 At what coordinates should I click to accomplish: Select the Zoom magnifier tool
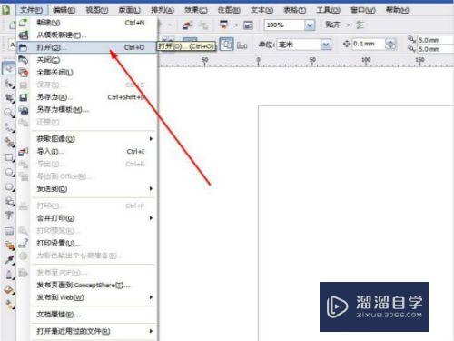pos(9,113)
